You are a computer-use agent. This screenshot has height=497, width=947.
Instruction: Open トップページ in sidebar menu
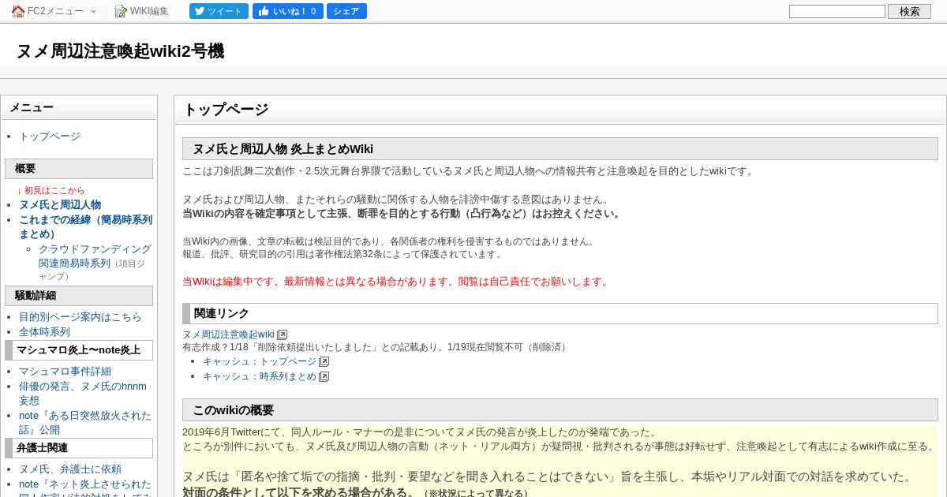pyautogui.click(x=50, y=136)
